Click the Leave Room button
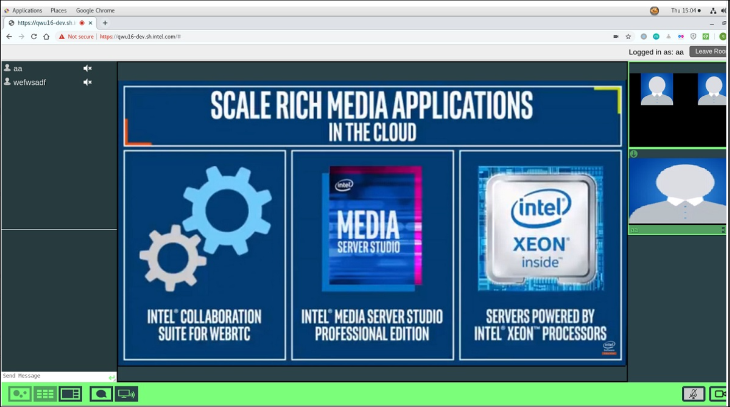This screenshot has width=730, height=407. 709,52
